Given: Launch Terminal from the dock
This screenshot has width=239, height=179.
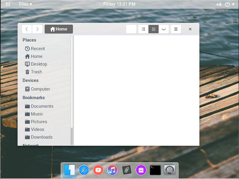Looking at the screenshot, I should [155, 170].
